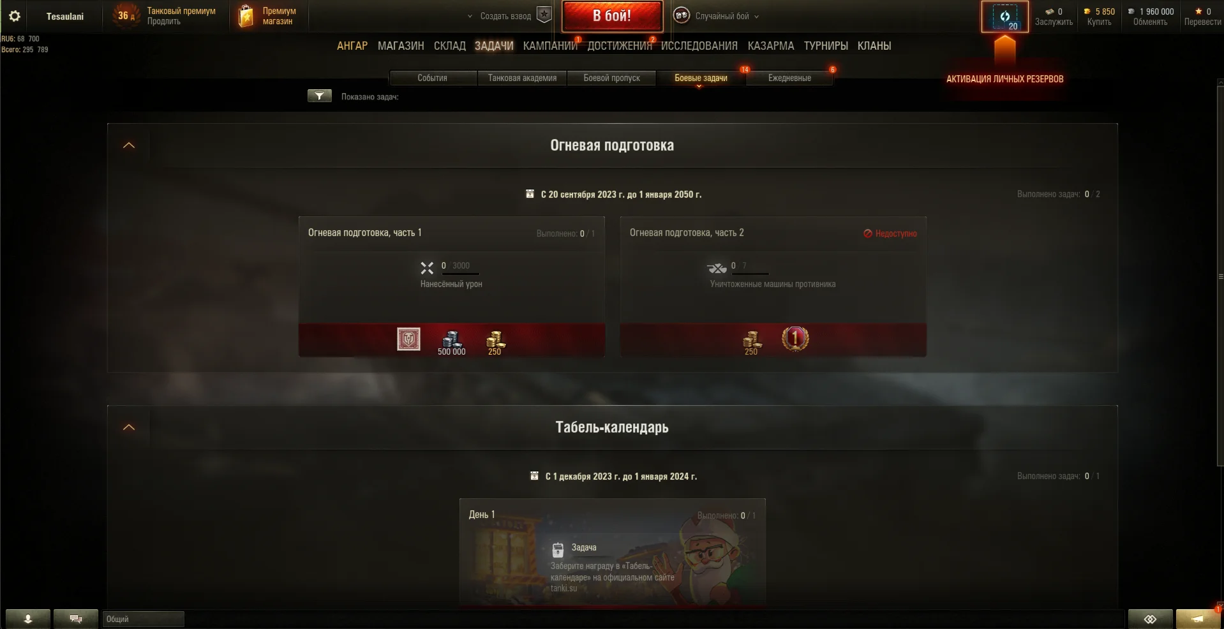Click Купить under gold balance
The height and width of the screenshot is (629, 1224).
(1099, 22)
